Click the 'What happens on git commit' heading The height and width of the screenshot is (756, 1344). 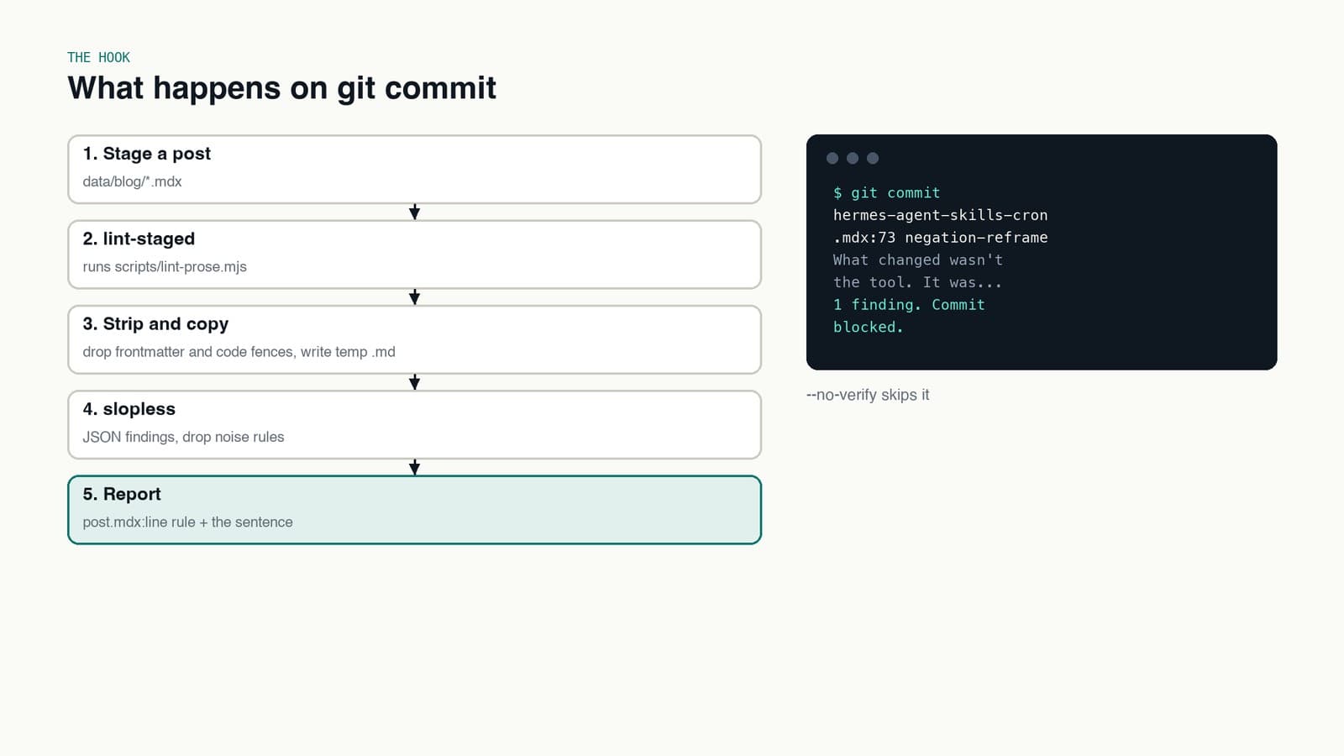pos(281,88)
